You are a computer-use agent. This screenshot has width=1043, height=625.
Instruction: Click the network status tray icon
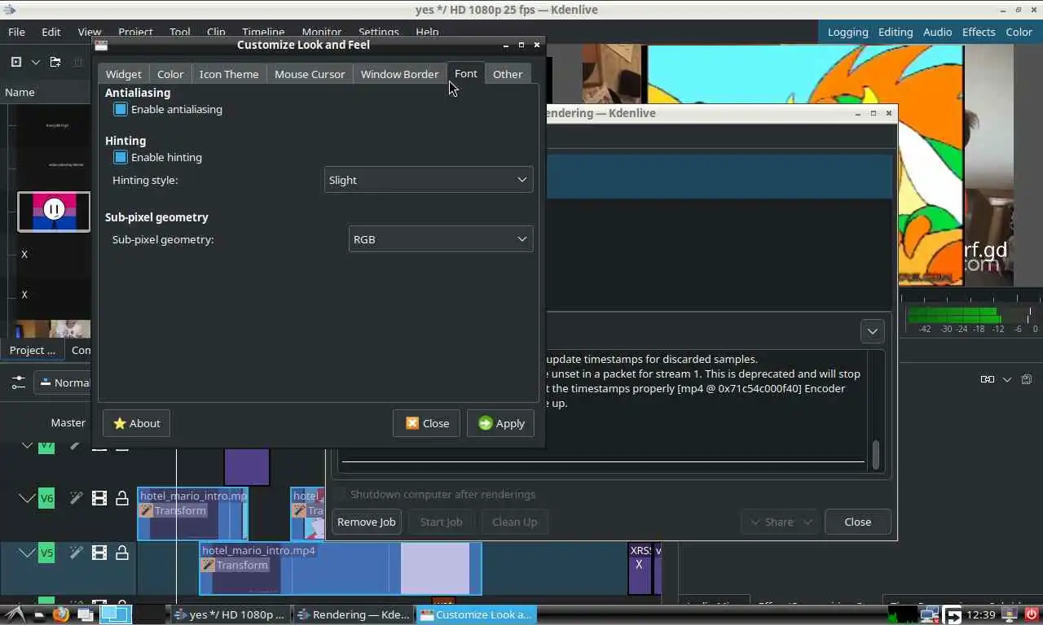click(x=930, y=614)
